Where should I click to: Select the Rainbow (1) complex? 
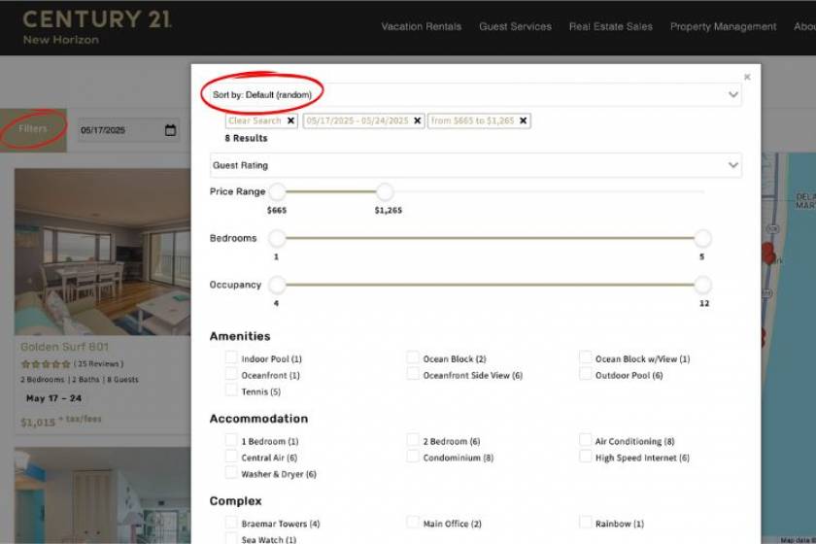[x=586, y=522]
